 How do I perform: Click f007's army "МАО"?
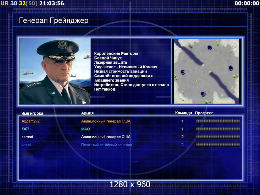[x=85, y=129]
